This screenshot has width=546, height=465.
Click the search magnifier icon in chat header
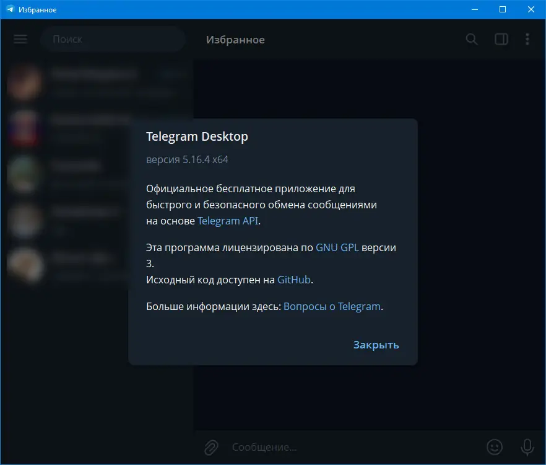472,39
